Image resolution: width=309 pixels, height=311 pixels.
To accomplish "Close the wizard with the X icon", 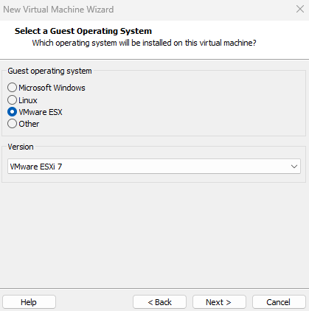I will pos(300,9).
